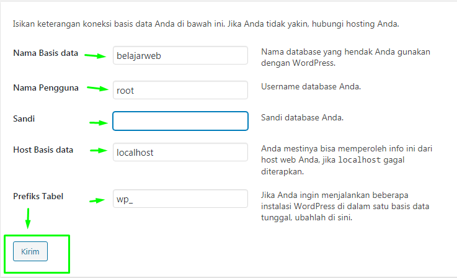This screenshot has width=457, height=278.
Task: Click the "Sandi" field label
Action: coord(24,118)
